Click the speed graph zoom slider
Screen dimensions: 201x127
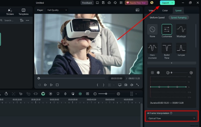click(179, 73)
